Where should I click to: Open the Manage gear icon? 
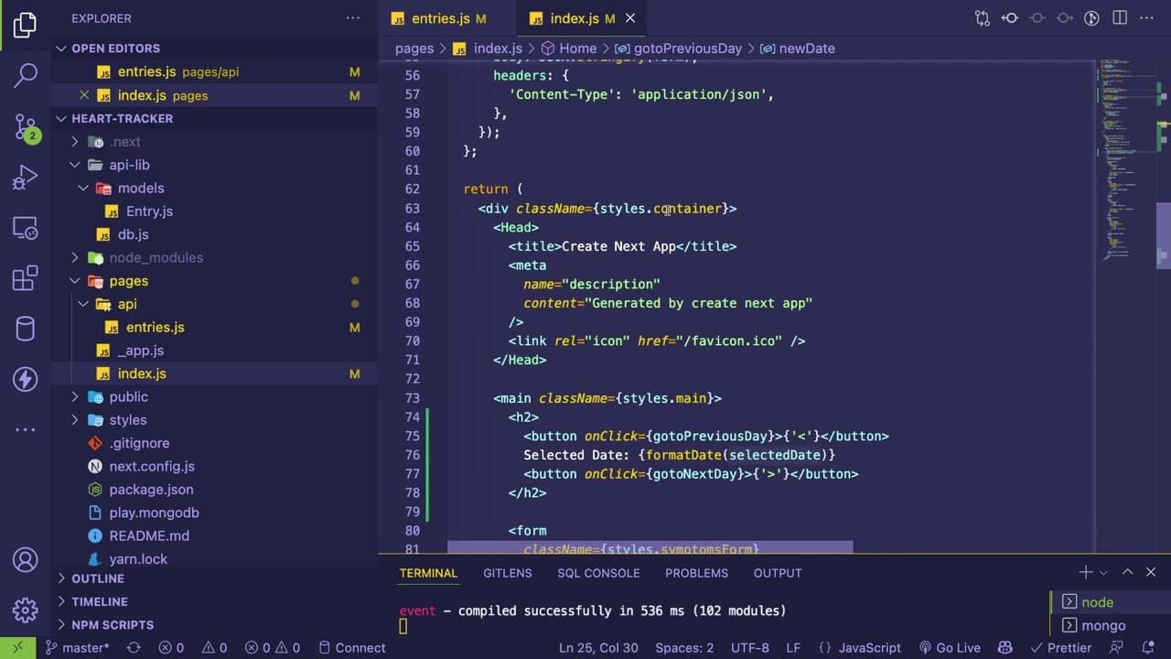26,610
